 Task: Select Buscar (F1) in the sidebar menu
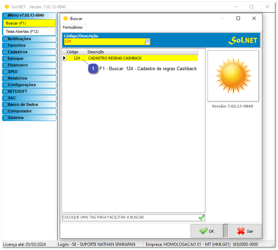[29, 23]
